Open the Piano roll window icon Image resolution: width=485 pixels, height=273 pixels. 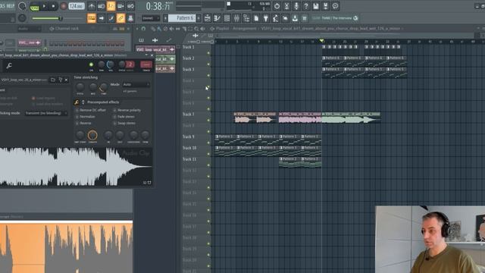(217, 18)
